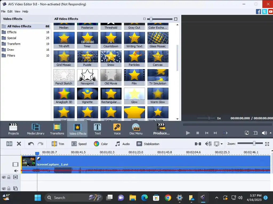Viewport: 273px width, 204px height.
Task: Select the Anaglyph 3D effect
Action: 64,96
